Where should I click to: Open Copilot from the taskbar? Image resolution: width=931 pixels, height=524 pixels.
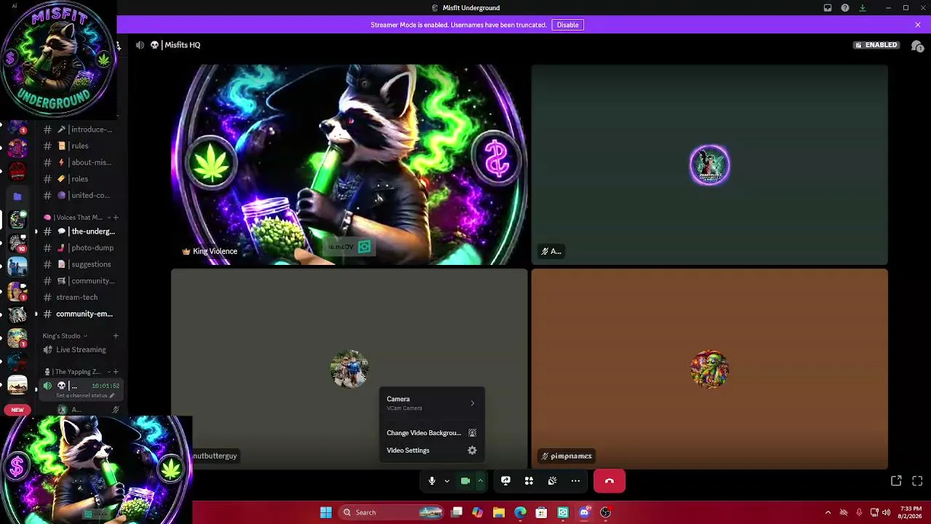(x=477, y=512)
